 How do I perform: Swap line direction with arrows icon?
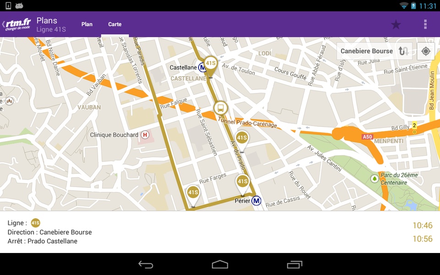coord(403,51)
